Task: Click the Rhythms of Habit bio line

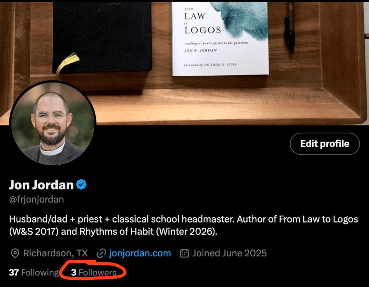Action: (x=113, y=232)
